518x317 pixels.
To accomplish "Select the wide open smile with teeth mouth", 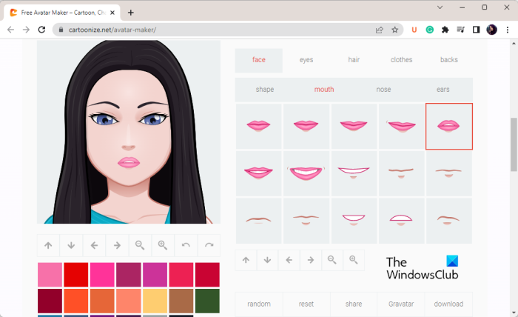I will tap(306, 173).
